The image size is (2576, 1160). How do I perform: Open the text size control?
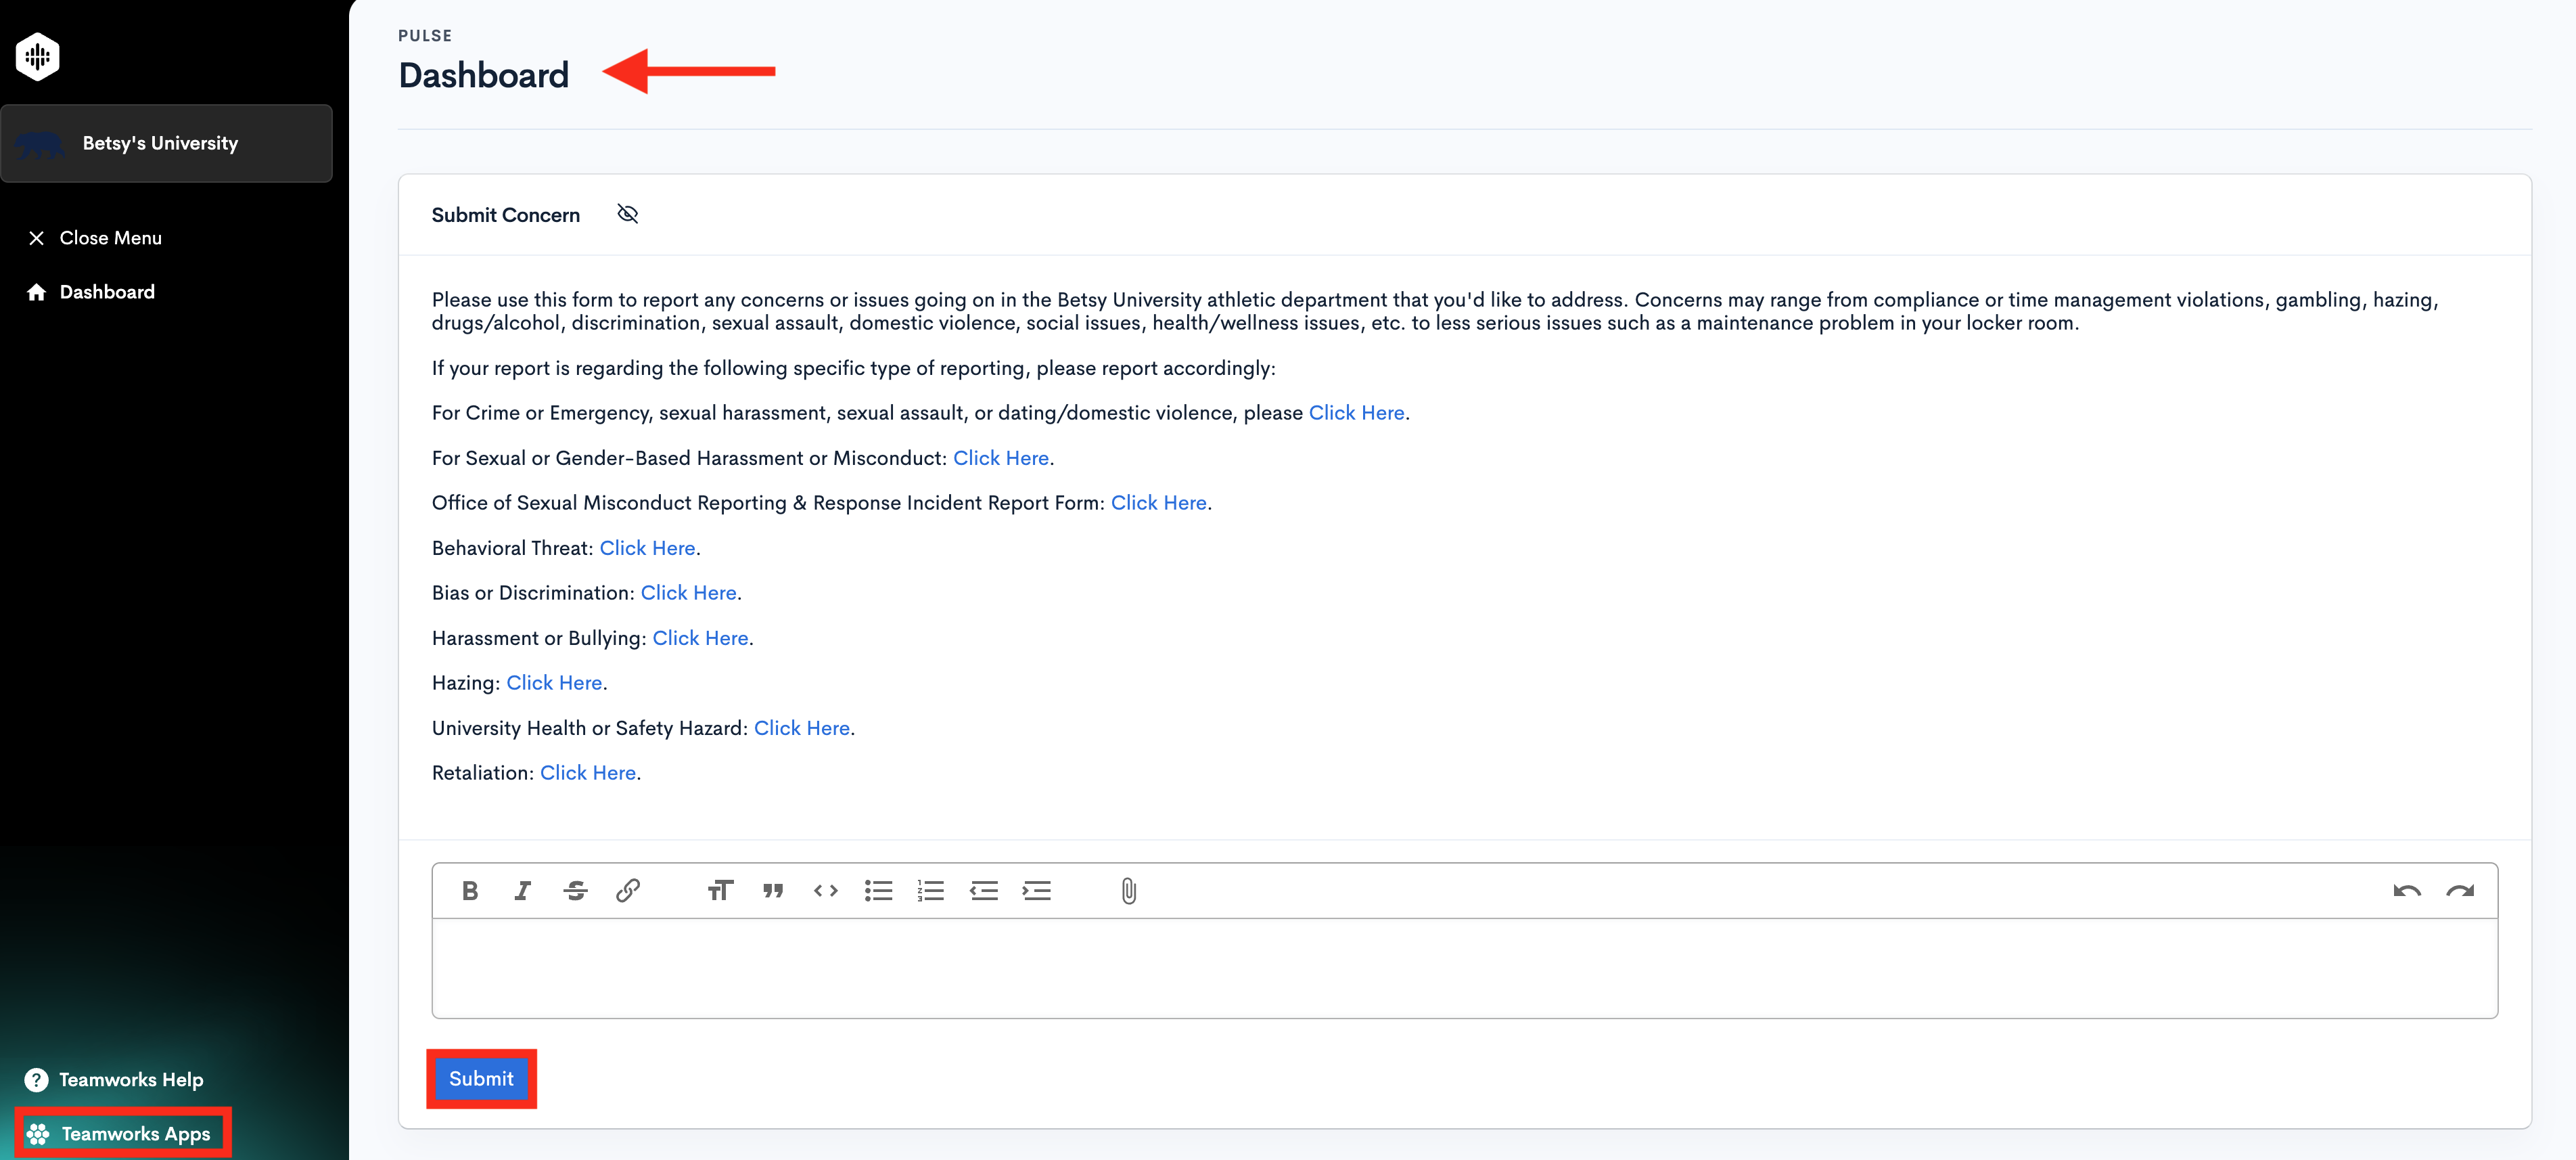pos(720,890)
